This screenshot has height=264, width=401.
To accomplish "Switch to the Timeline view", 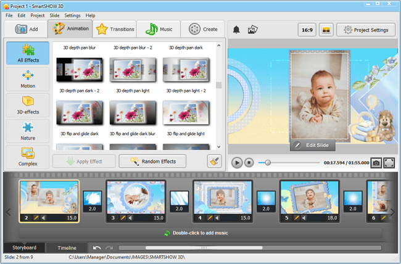I will click(x=67, y=247).
